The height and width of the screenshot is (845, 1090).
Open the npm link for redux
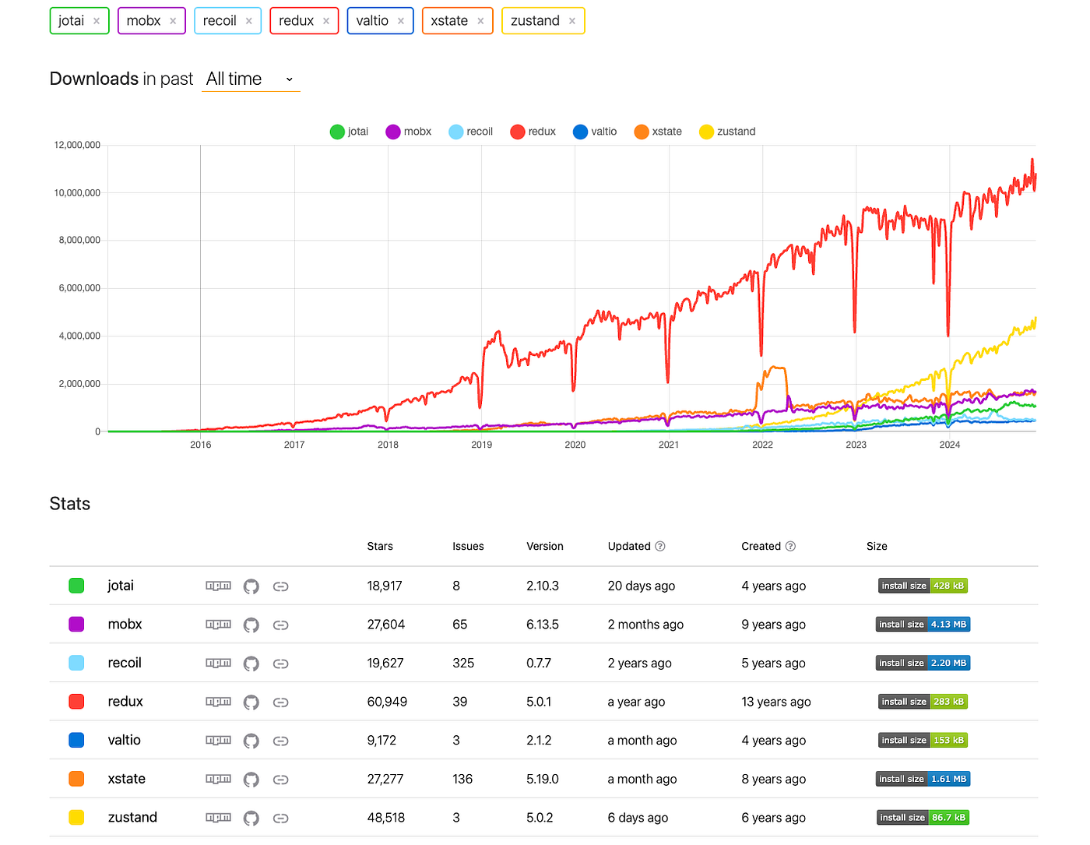point(218,702)
